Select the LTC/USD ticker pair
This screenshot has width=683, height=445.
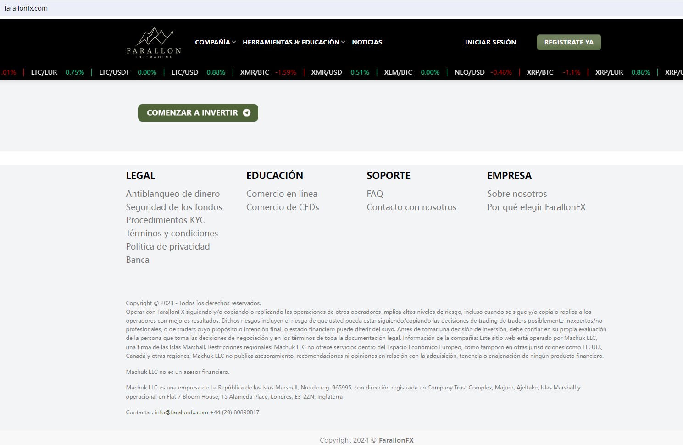click(x=185, y=72)
